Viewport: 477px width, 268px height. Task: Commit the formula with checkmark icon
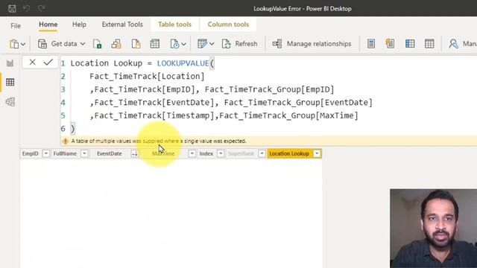pyautogui.click(x=48, y=63)
